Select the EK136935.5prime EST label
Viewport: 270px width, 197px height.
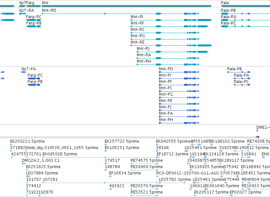tap(207, 167)
